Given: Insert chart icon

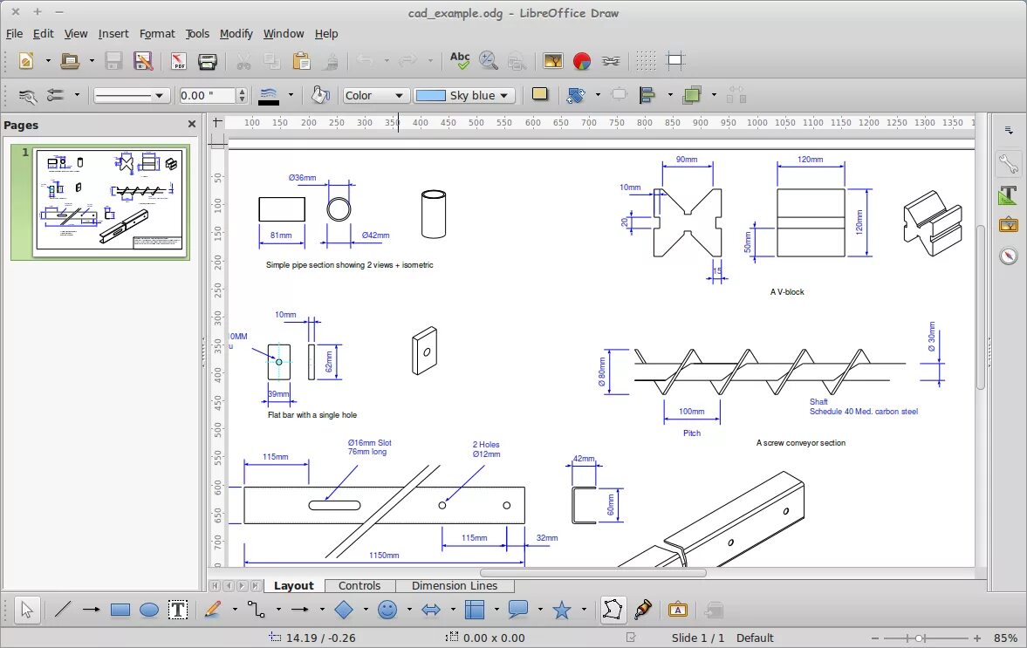Looking at the screenshot, I should [582, 61].
